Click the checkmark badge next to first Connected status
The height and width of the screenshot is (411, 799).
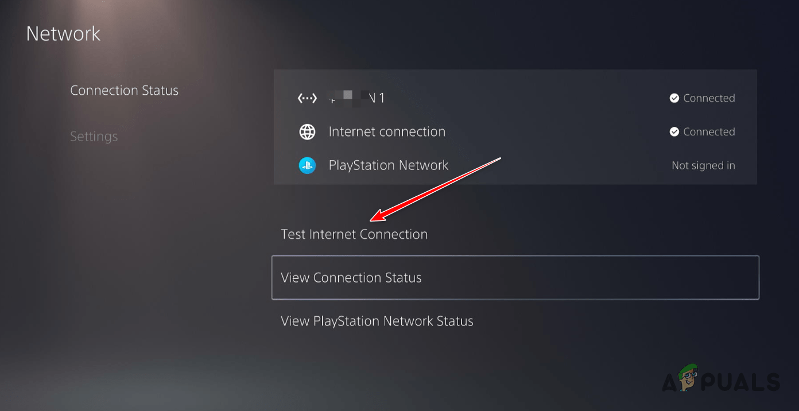(674, 98)
